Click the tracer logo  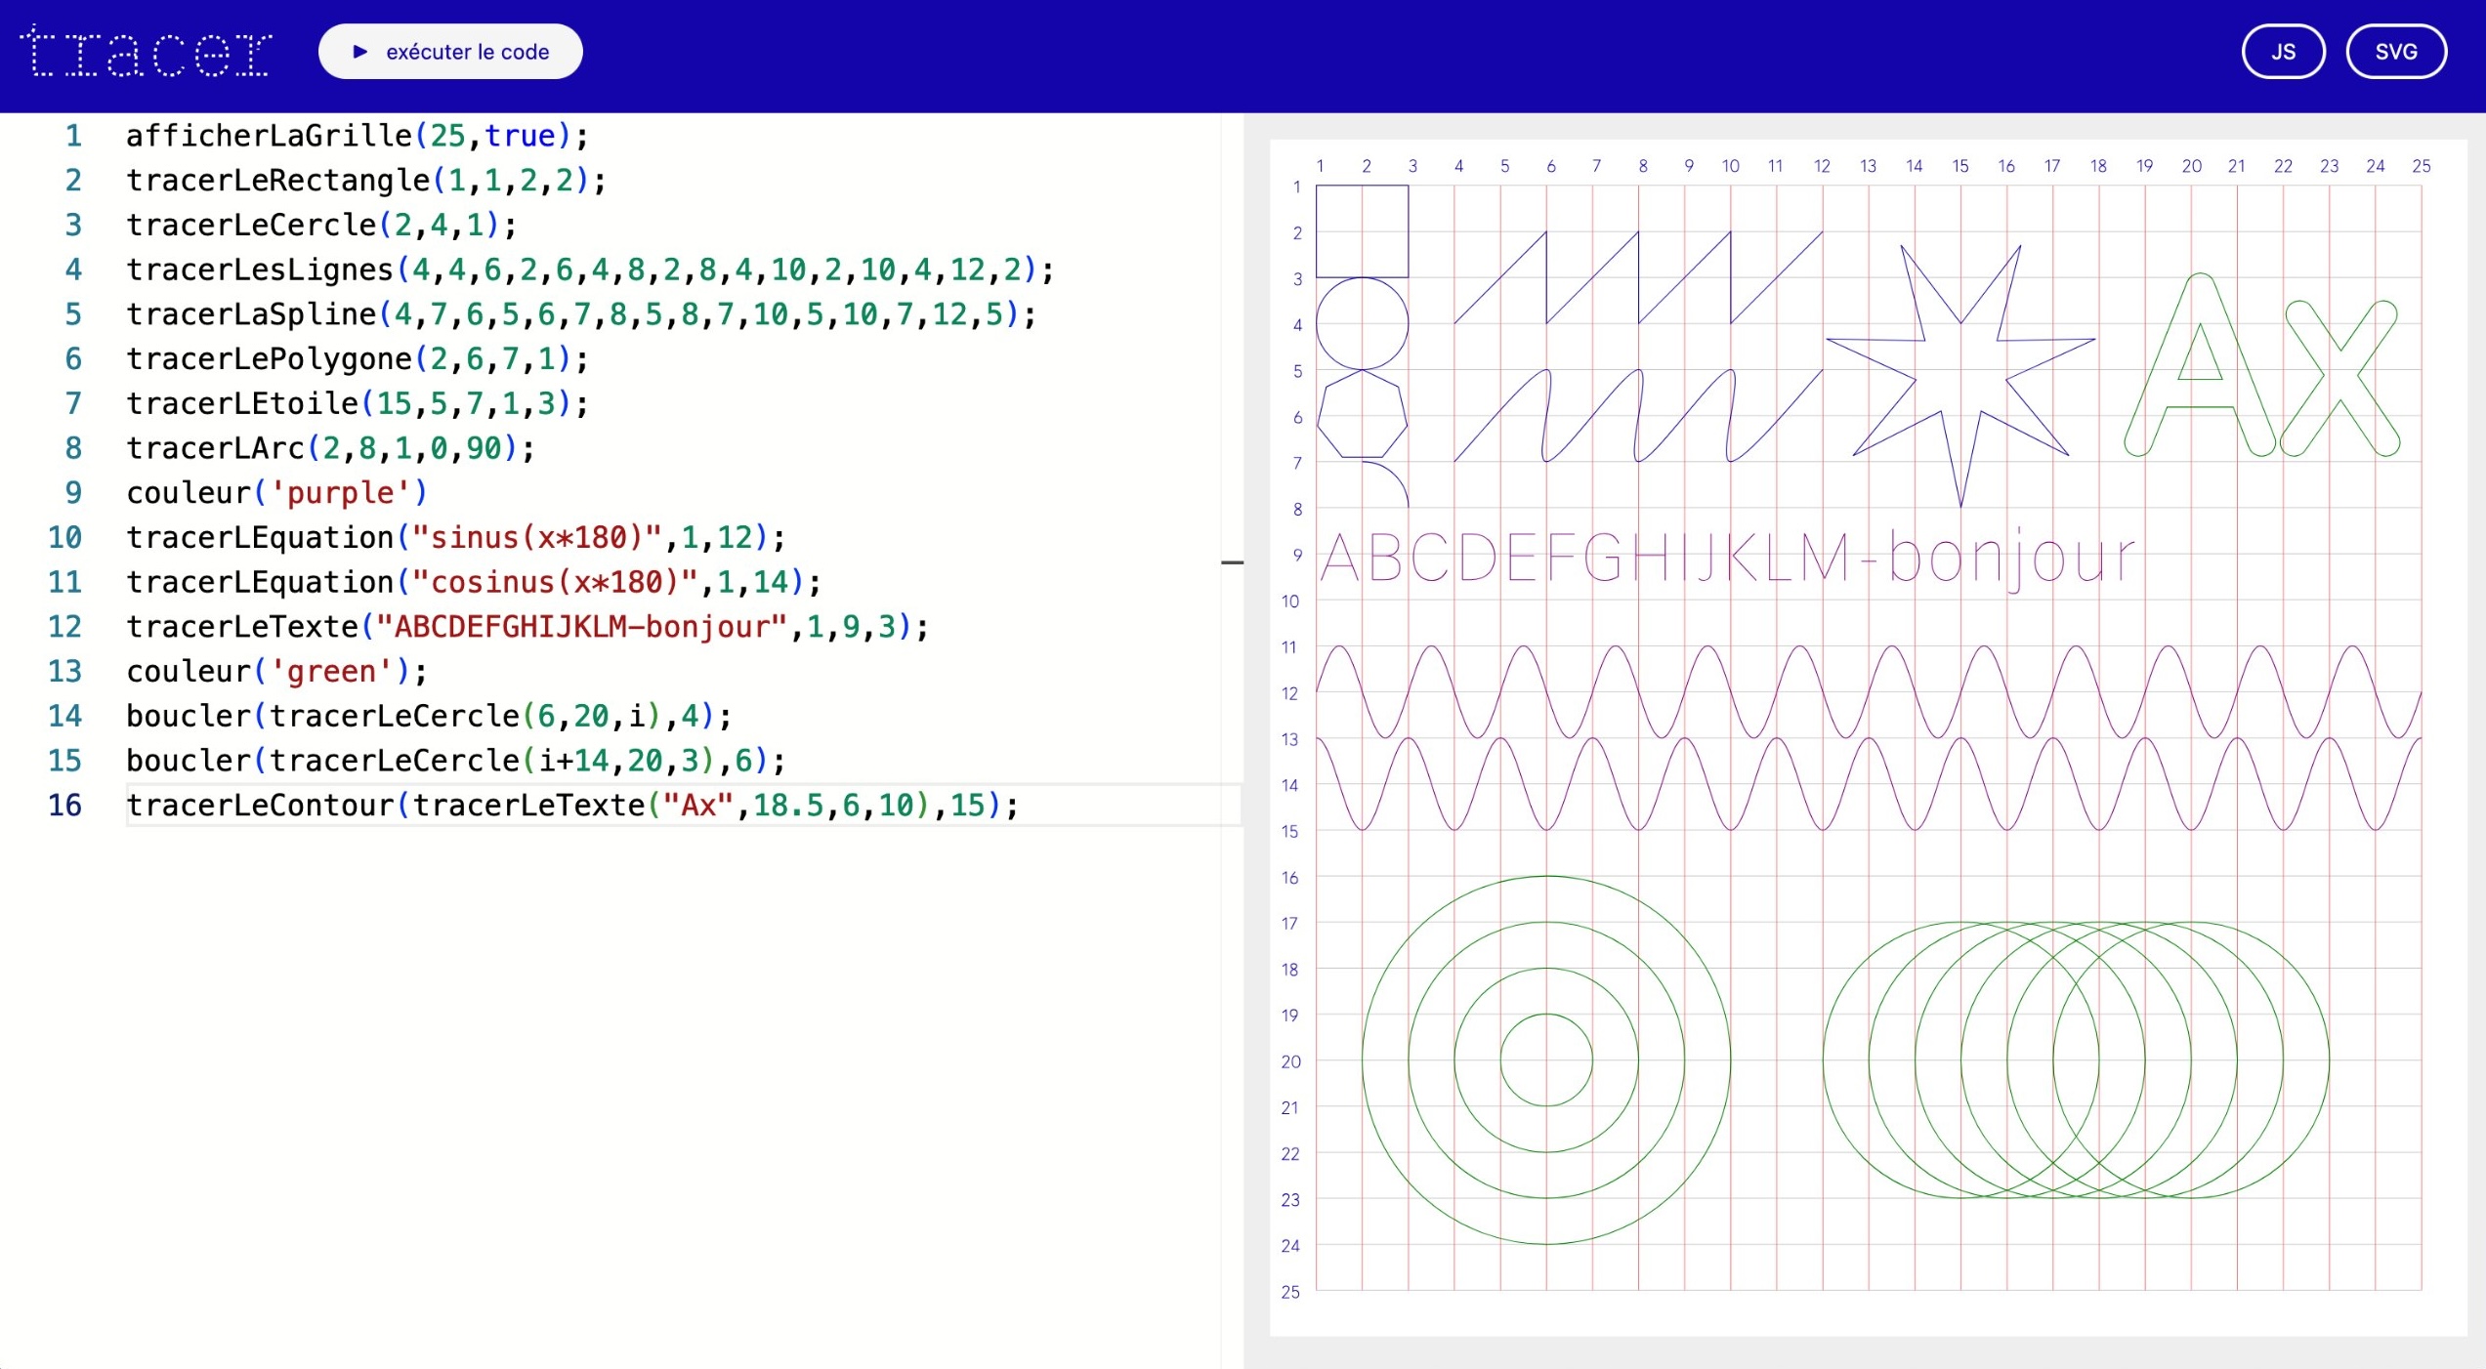tap(147, 52)
